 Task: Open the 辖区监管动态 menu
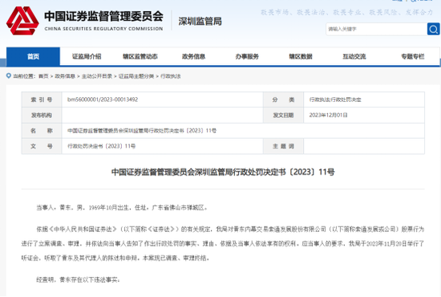(140, 56)
